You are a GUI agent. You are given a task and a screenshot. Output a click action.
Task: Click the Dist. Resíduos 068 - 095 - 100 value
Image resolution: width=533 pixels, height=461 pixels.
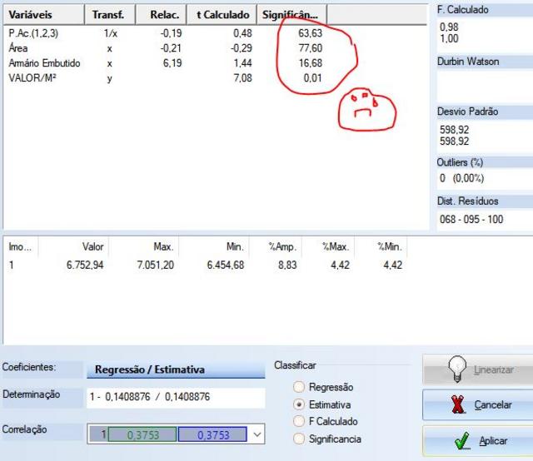[x=471, y=219]
